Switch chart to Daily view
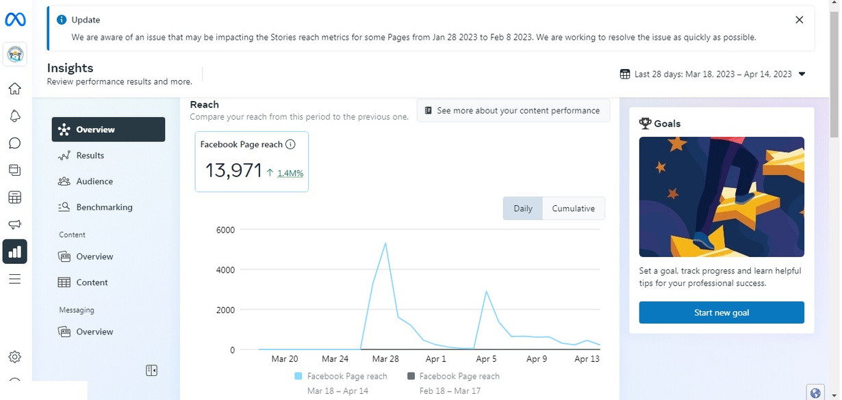The width and height of the screenshot is (842, 400). pyautogui.click(x=522, y=209)
